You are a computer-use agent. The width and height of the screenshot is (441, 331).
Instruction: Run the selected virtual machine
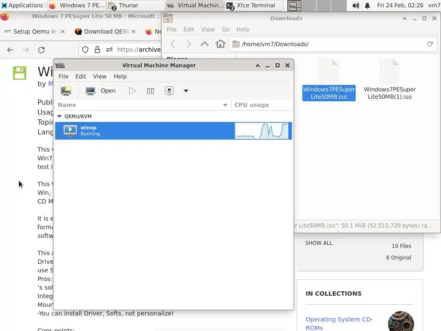132,91
